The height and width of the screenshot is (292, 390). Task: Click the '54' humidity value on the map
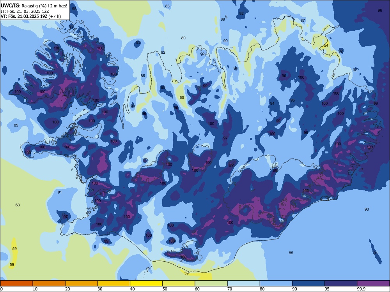pyautogui.click(x=326, y=46)
